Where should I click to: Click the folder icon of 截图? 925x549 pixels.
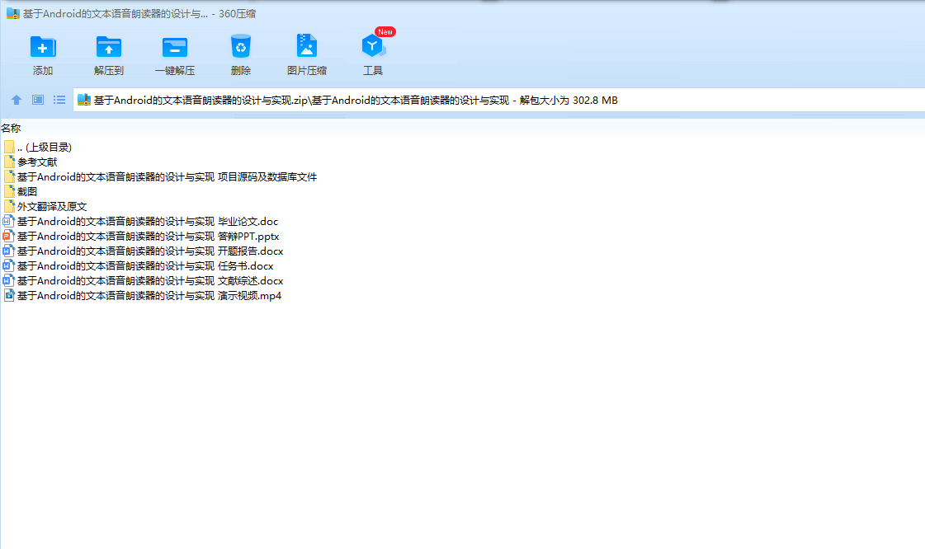pos(9,191)
